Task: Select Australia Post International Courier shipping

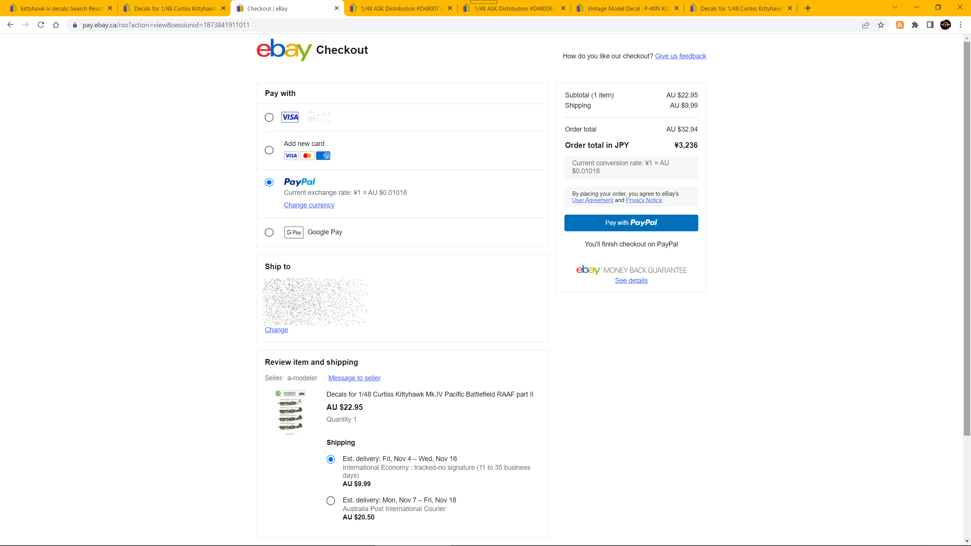Action: [x=331, y=501]
